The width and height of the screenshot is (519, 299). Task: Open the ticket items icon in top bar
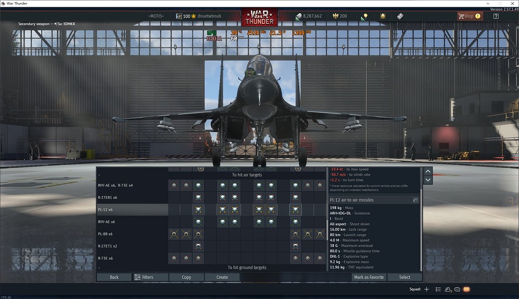tap(400, 16)
